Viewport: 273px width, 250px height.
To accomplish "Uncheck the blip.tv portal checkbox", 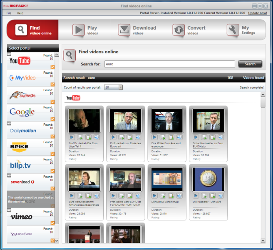I will click(x=52, y=171).
